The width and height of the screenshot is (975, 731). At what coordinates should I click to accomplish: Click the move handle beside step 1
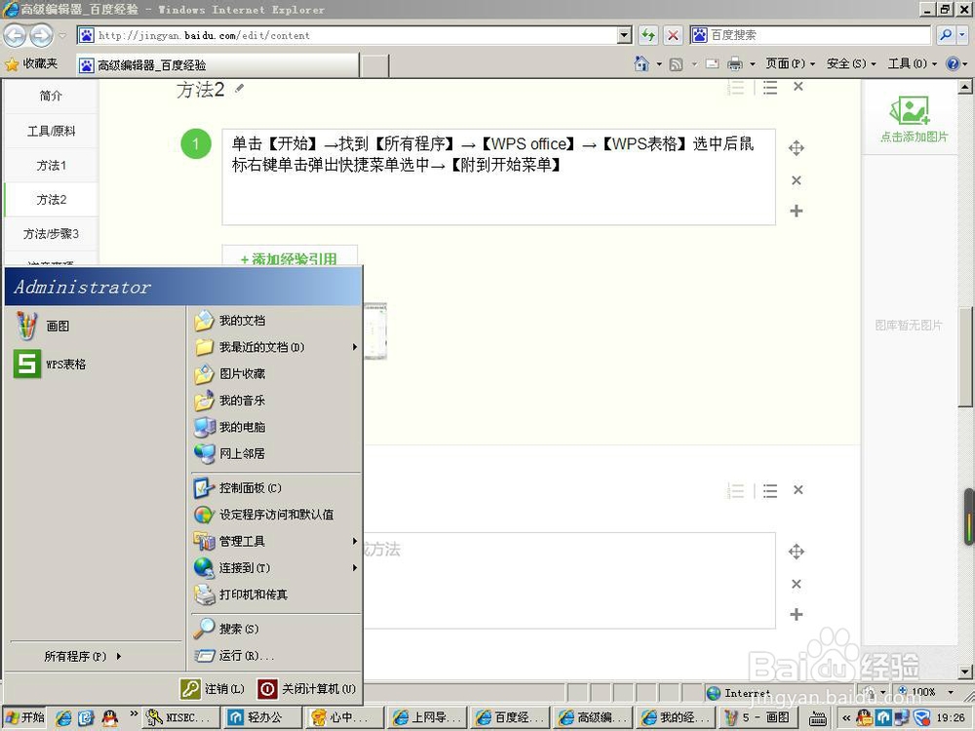(x=796, y=148)
